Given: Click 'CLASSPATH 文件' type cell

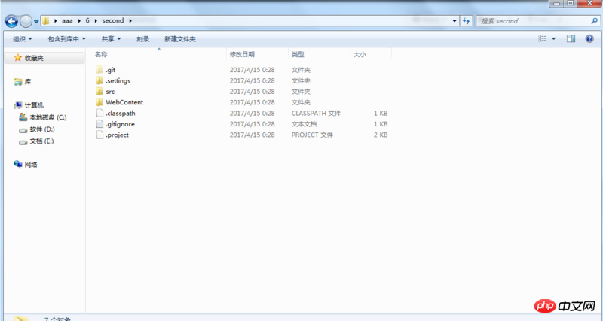Looking at the screenshot, I should 316,113.
